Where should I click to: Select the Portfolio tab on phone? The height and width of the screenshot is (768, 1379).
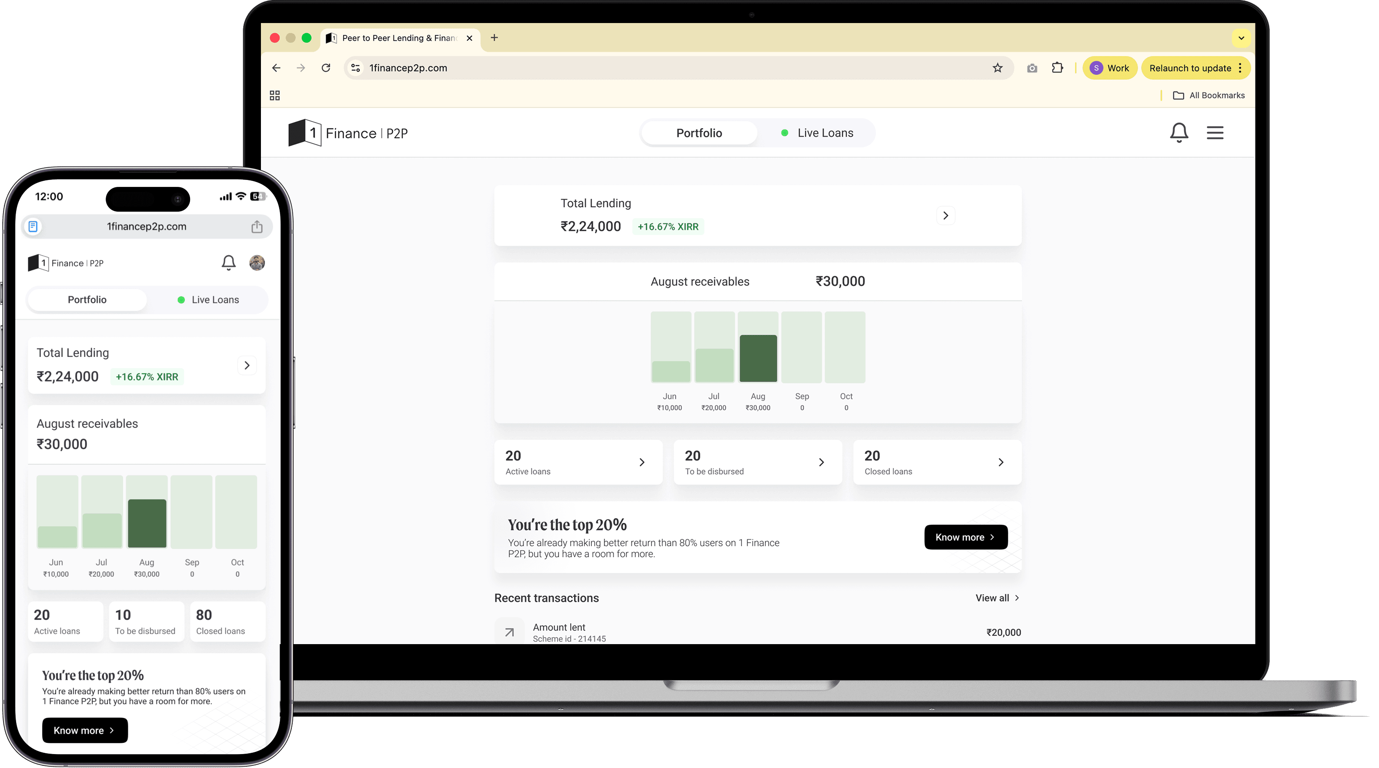pos(87,300)
